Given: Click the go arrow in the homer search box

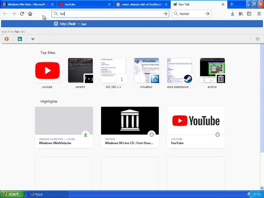Looking at the screenshot, I should [207, 14].
